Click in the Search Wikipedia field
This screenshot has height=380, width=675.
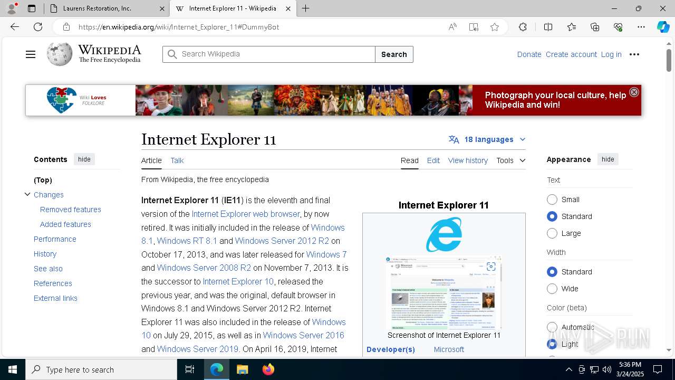tap(269, 54)
